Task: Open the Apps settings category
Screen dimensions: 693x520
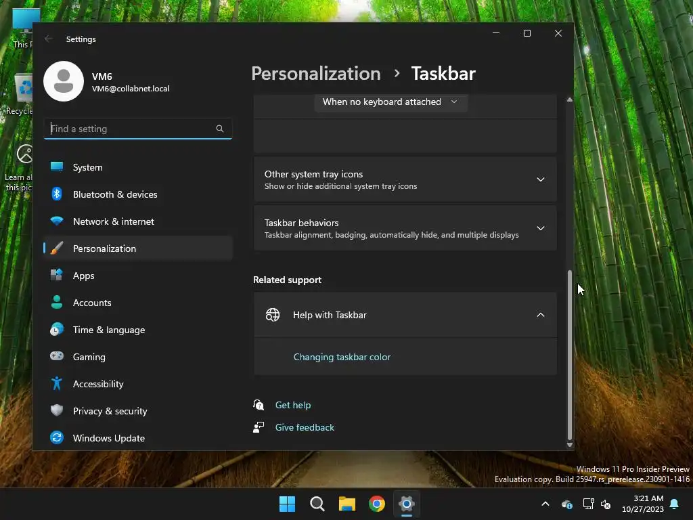Action: pyautogui.click(x=138, y=276)
